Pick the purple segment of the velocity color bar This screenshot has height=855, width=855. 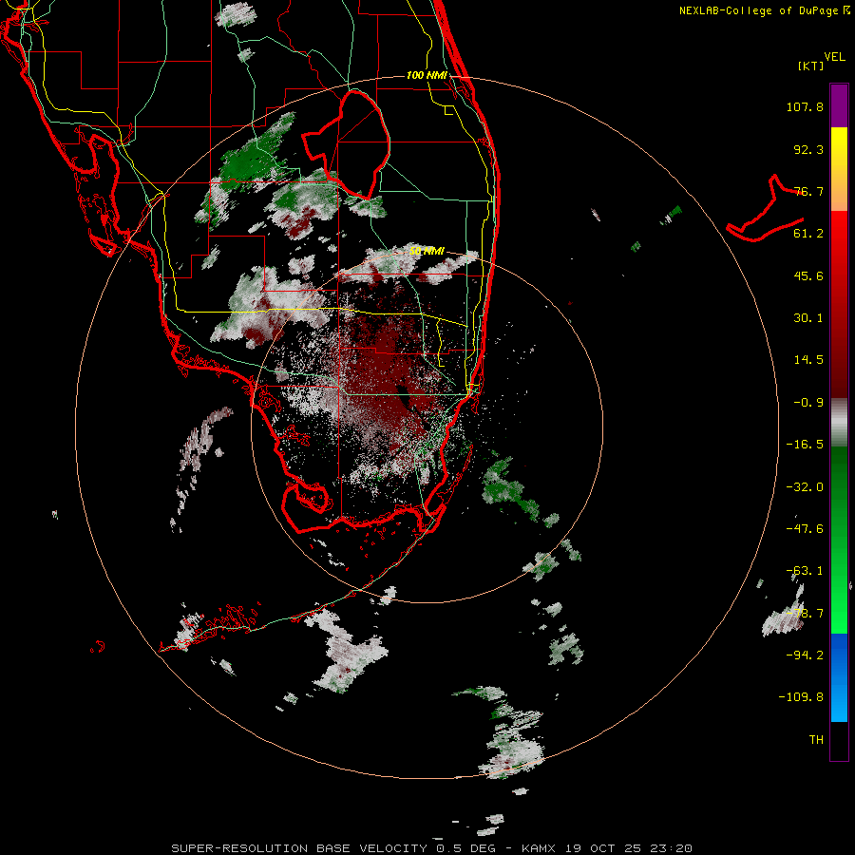[x=839, y=105]
